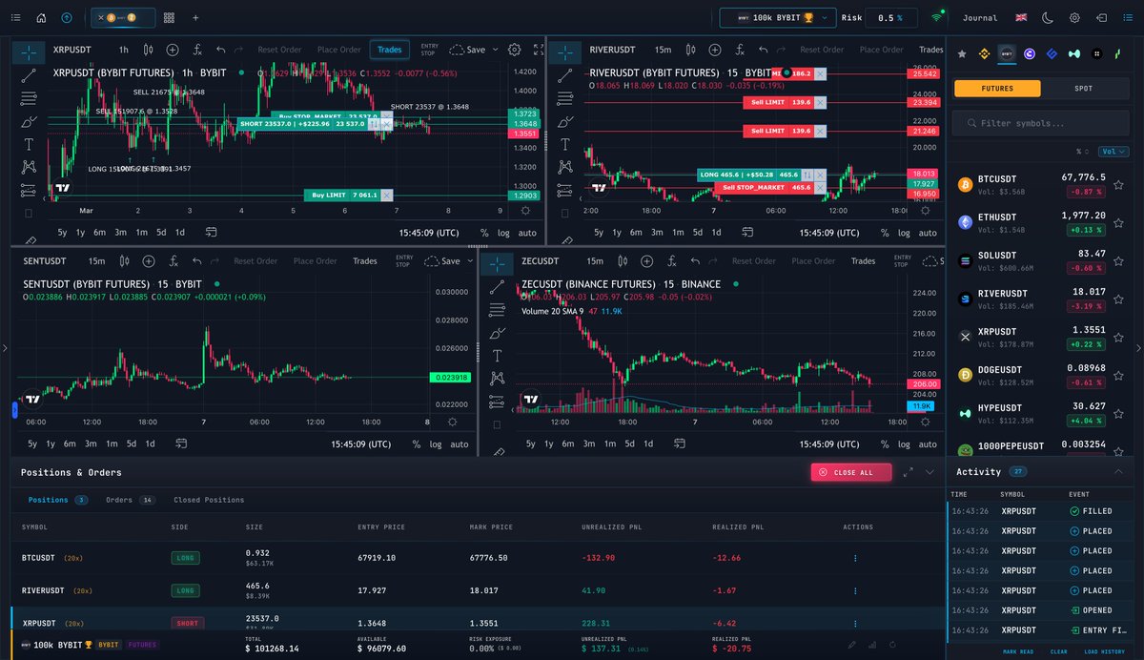Viewport: 1144px width, 660px height.
Task: Toggle dark mode moon icon
Action: click(1048, 17)
